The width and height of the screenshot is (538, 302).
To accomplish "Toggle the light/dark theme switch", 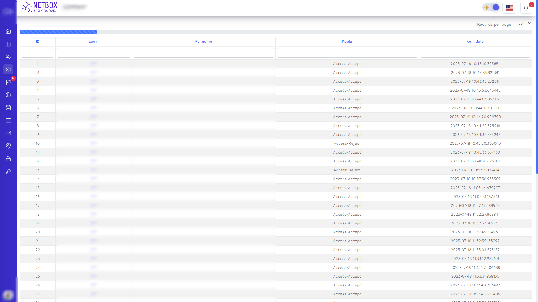I will tap(491, 7).
